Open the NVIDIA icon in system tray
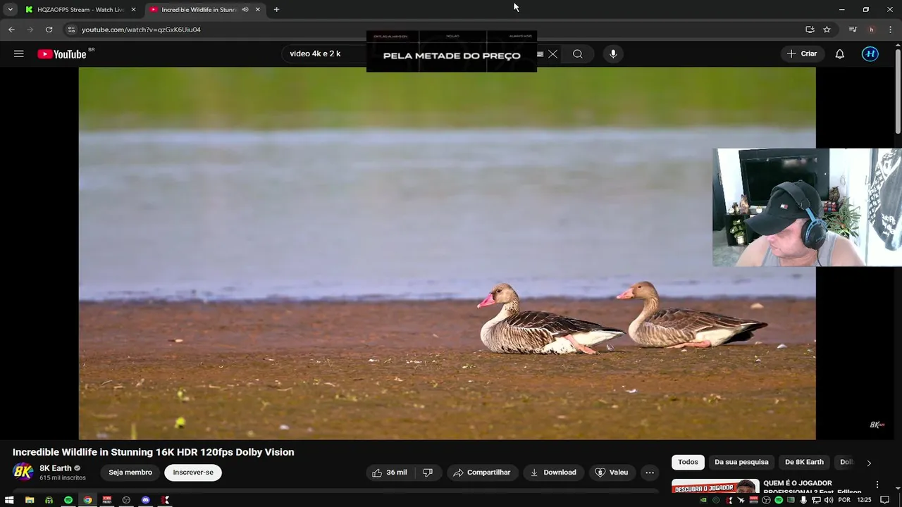This screenshot has width=902, height=507. pyautogui.click(x=703, y=500)
